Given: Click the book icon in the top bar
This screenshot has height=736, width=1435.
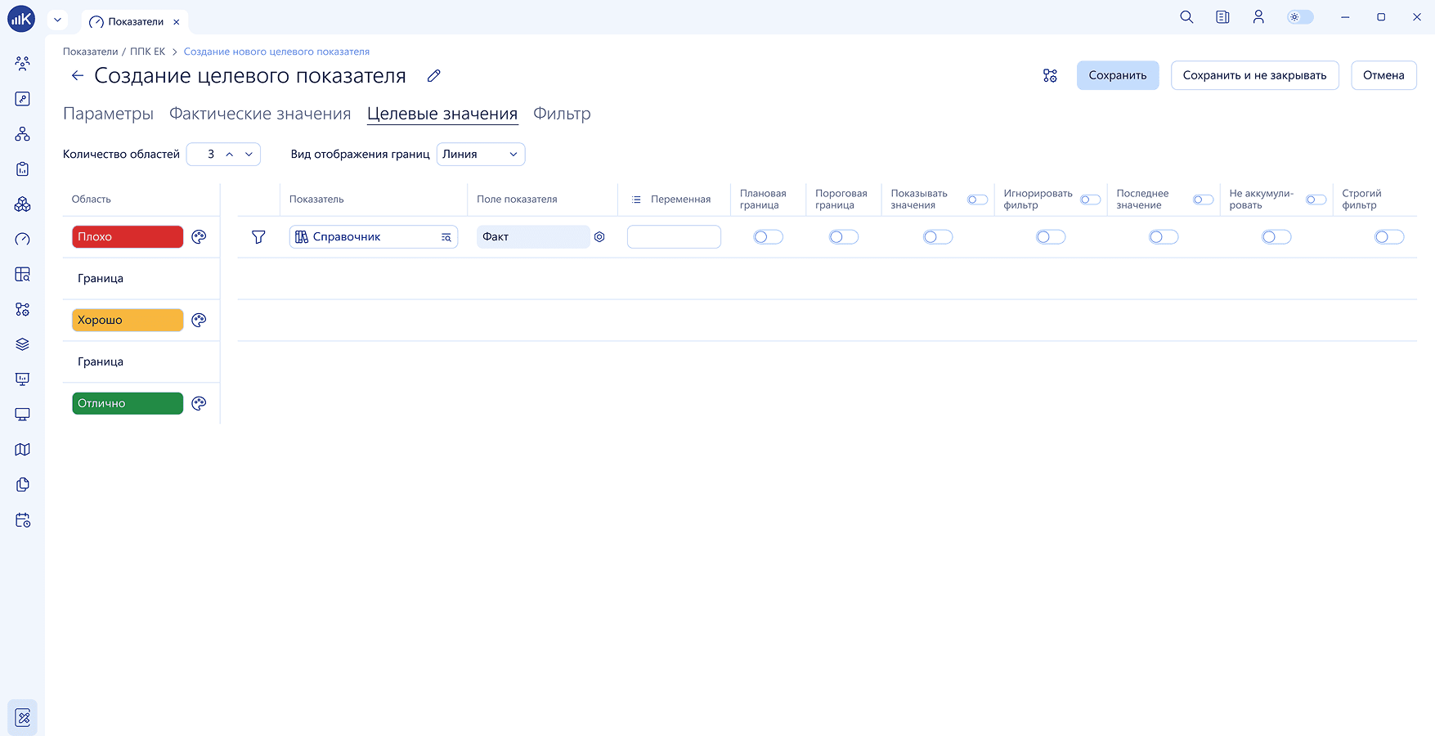Looking at the screenshot, I should (x=1222, y=17).
